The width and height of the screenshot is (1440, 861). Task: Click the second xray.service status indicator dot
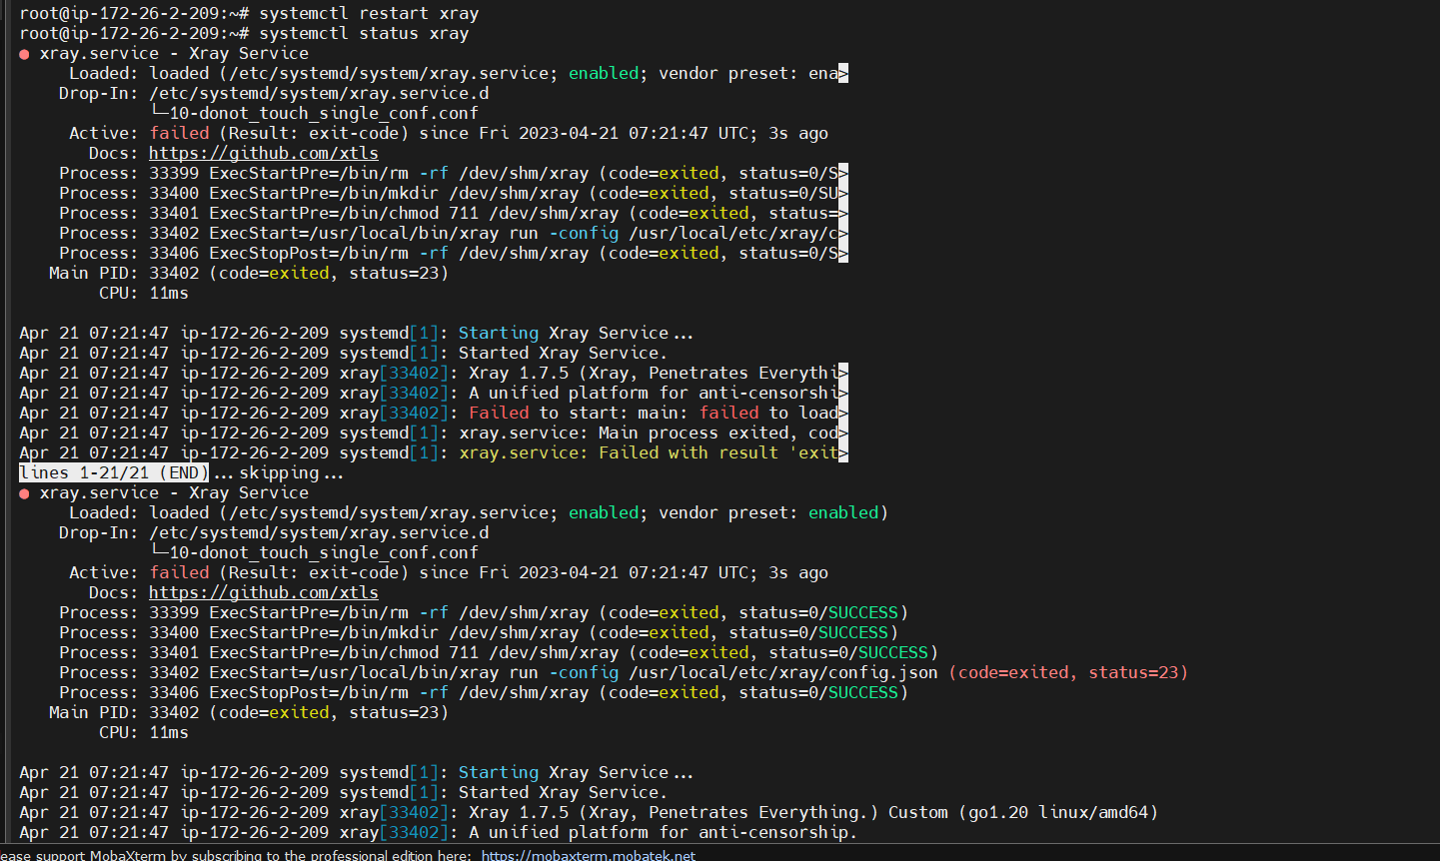click(24, 492)
